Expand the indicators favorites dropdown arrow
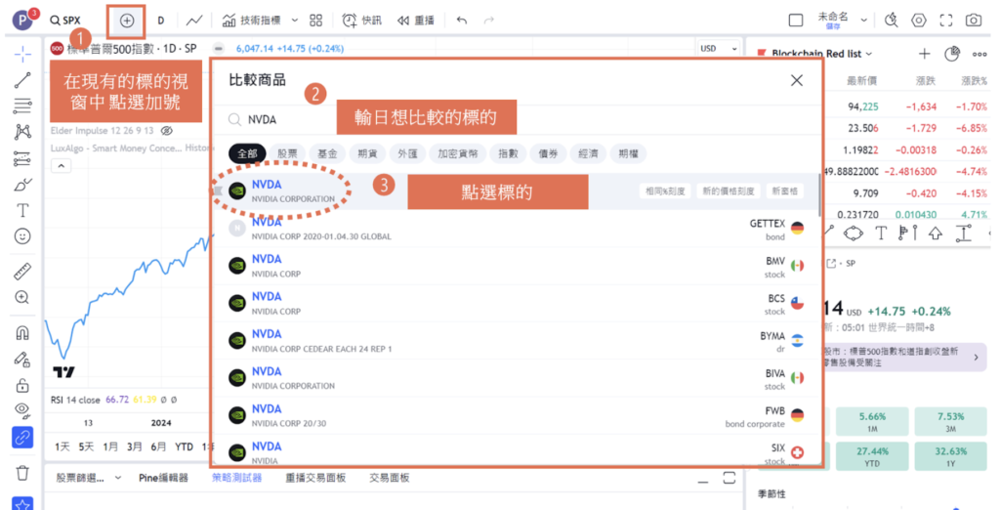Image resolution: width=1000 pixels, height=510 pixels. (295, 21)
